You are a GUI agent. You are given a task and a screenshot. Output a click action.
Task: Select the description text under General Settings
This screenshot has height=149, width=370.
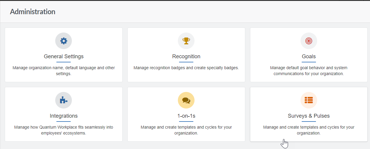tap(64, 71)
